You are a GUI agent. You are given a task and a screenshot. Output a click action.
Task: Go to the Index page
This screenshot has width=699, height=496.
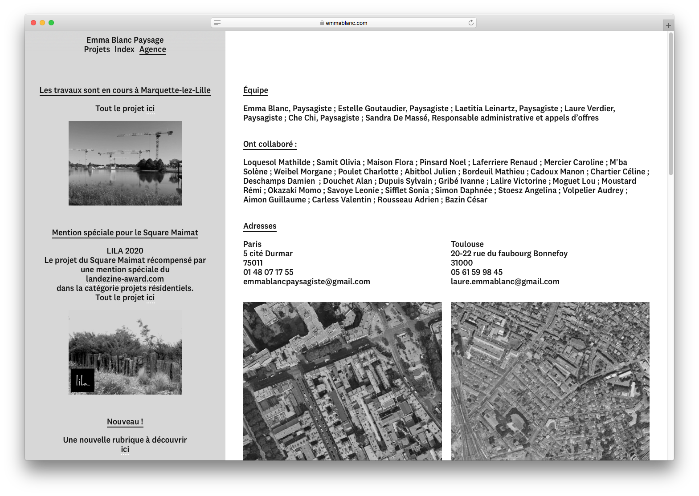124,49
